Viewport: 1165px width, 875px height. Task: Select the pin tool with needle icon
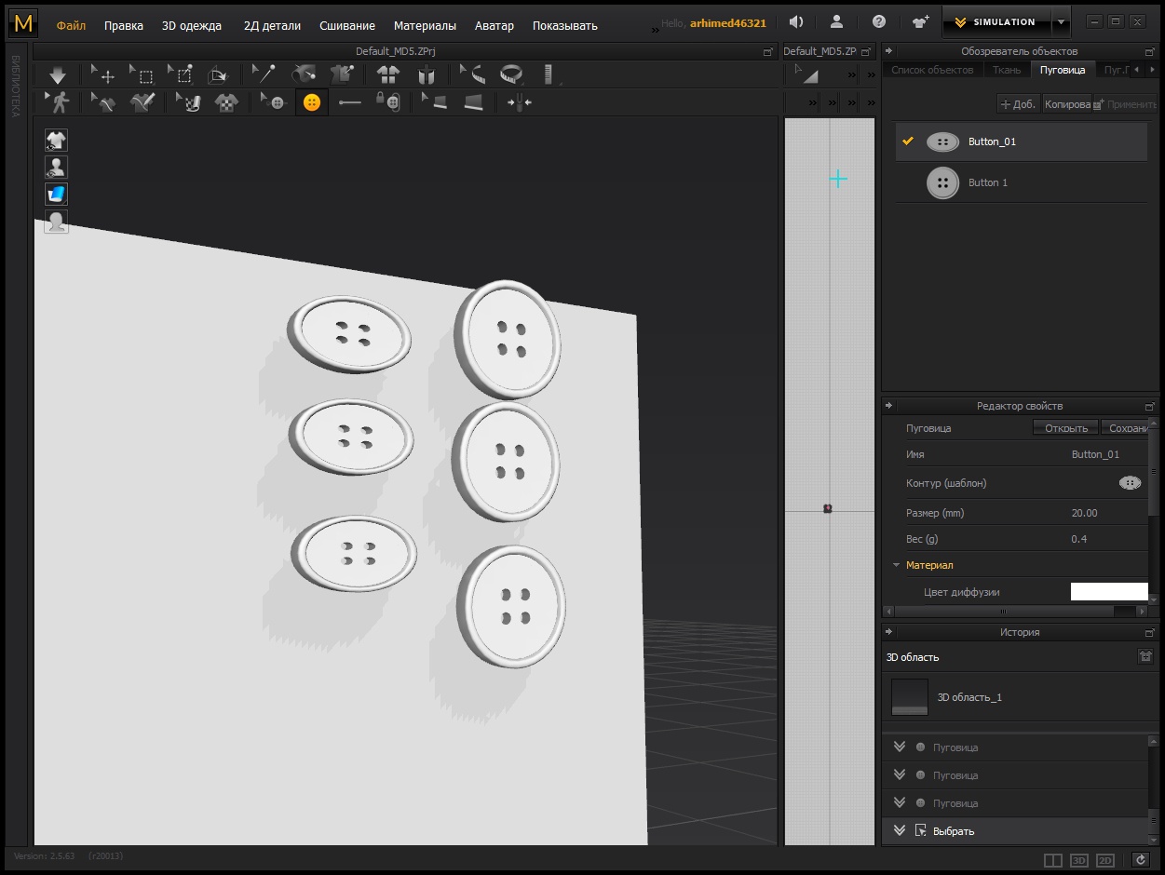click(x=264, y=74)
